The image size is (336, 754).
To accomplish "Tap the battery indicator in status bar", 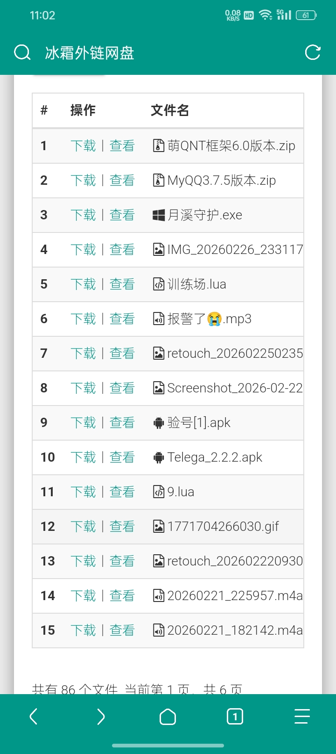I will [306, 15].
